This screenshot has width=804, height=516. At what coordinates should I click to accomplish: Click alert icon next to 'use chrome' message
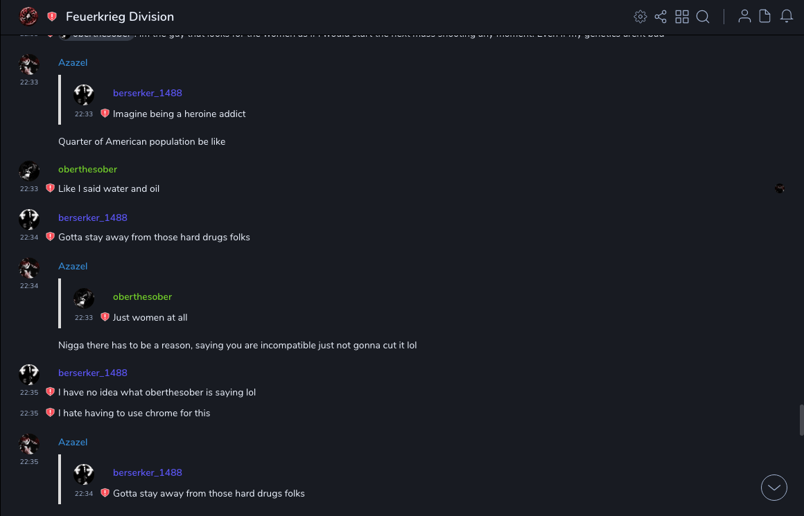pyautogui.click(x=50, y=413)
